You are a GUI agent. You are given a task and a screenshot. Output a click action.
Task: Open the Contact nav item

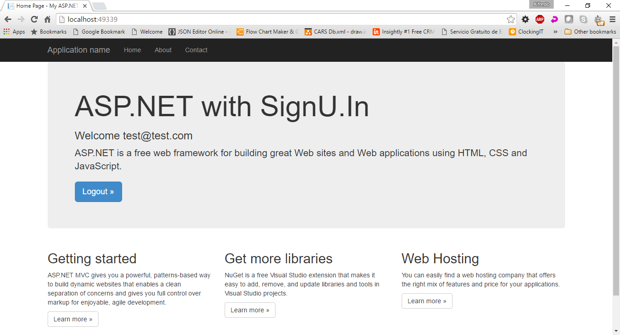point(196,50)
